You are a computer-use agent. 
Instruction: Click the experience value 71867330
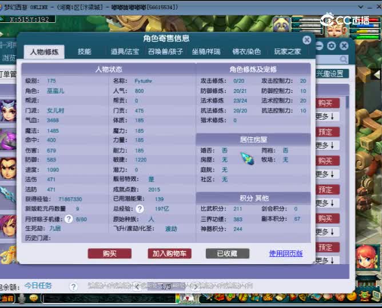coord(70,199)
